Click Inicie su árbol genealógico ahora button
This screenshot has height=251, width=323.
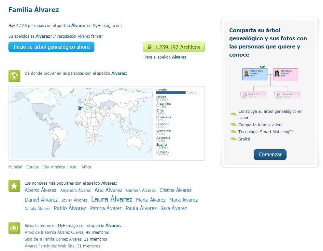click(51, 47)
